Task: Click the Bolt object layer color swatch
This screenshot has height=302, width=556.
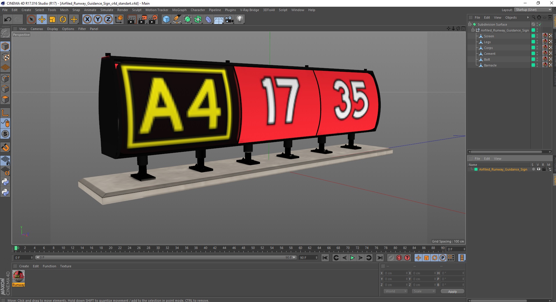Action: click(533, 59)
